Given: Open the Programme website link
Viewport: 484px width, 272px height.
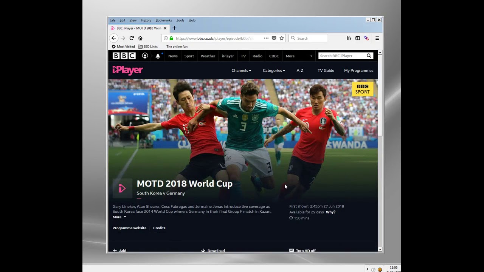Looking at the screenshot, I should click(129, 228).
